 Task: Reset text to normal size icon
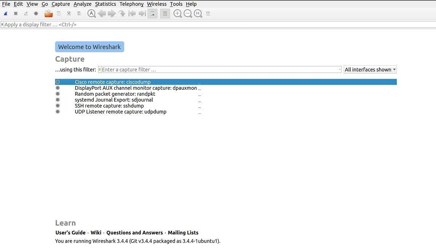coord(198,14)
